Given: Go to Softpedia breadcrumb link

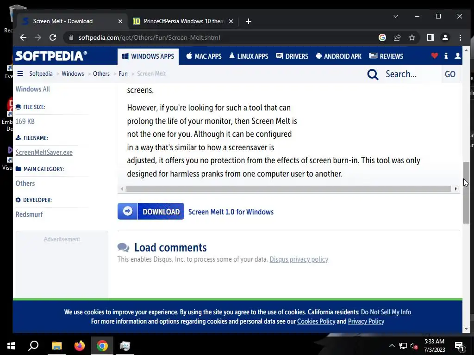Looking at the screenshot, I should point(41,73).
